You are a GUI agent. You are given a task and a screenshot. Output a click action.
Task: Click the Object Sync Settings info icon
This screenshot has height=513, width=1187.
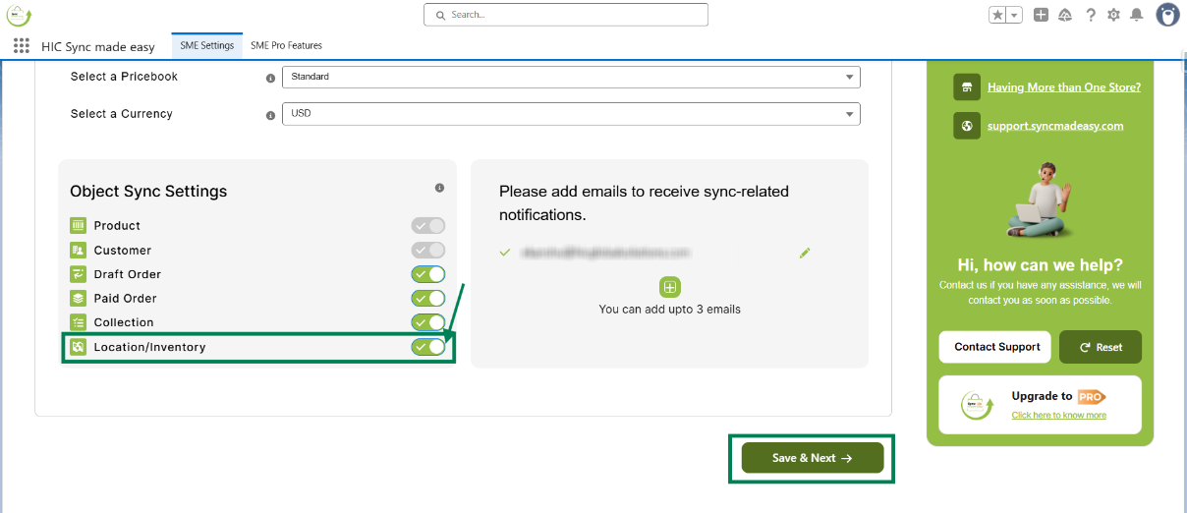tap(439, 188)
